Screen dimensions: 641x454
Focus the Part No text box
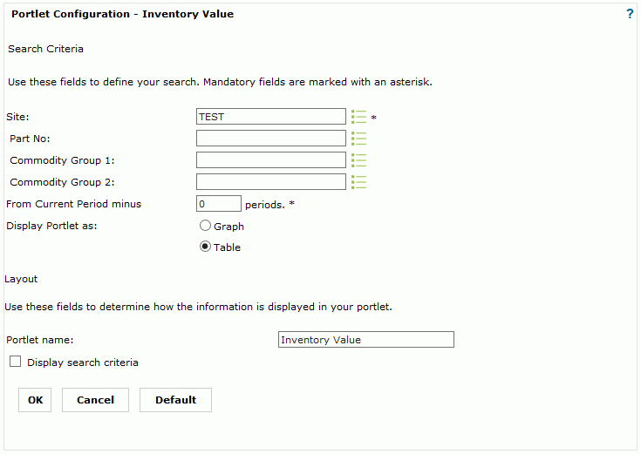271,139
